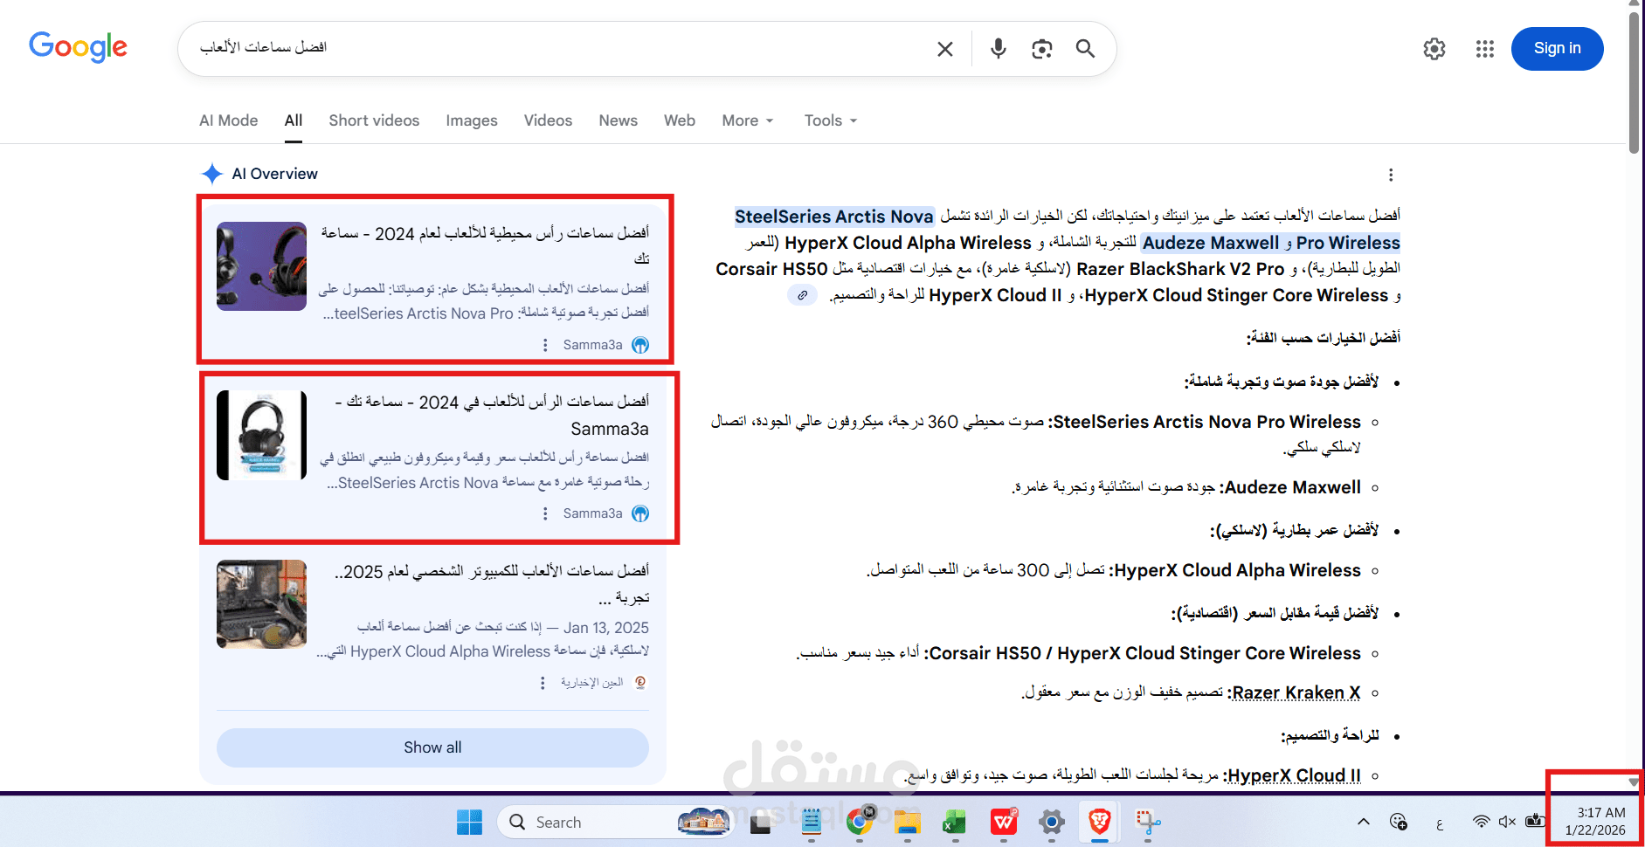
Task: Click the gaming setup thumbnail of third card
Action: click(262, 604)
